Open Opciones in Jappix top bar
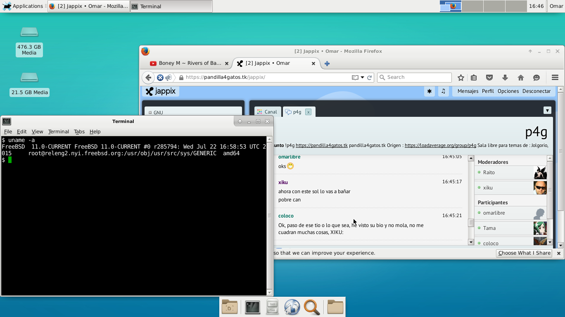This screenshot has height=317, width=565. (x=508, y=91)
